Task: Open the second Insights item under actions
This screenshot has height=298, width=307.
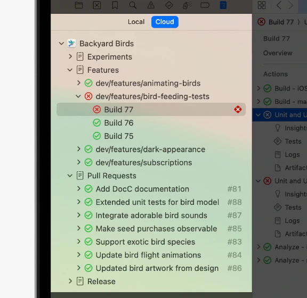Action: 290,194
